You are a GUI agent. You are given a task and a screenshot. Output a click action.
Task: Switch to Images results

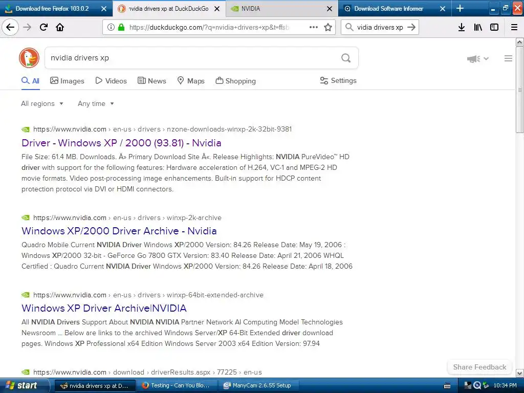pyautogui.click(x=67, y=81)
